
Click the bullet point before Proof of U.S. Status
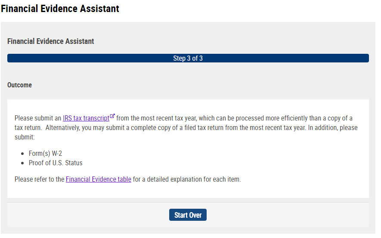pyautogui.click(x=22, y=163)
